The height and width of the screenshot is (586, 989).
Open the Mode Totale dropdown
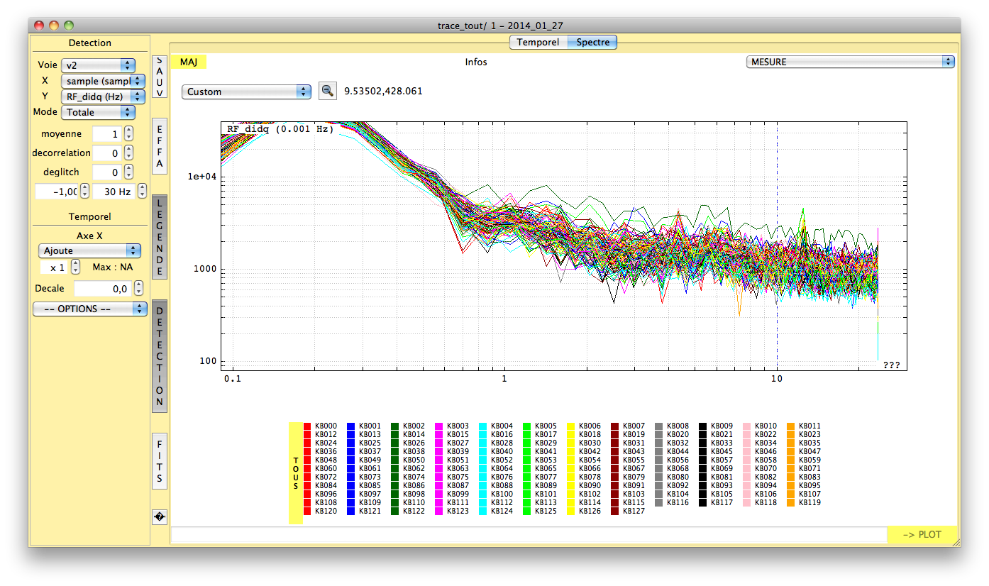point(98,112)
